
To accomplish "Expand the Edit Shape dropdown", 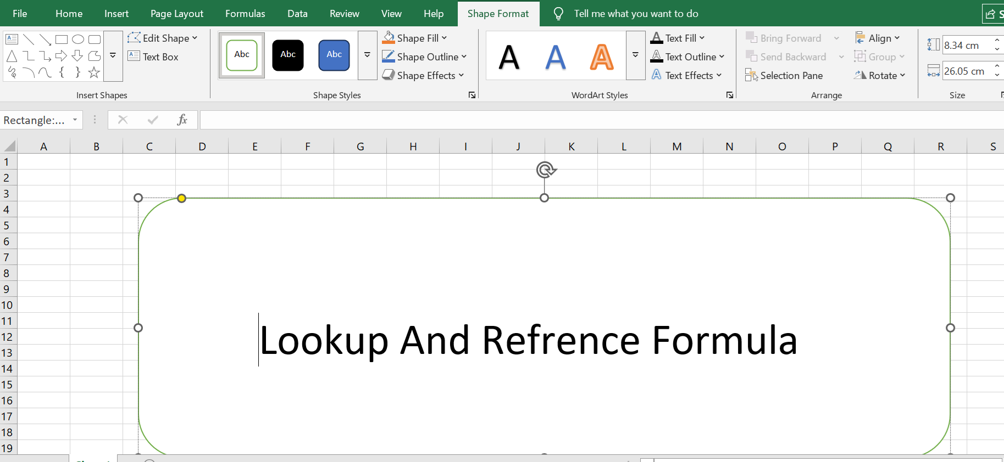I will (195, 38).
